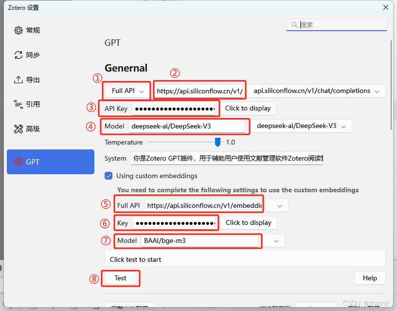Open the 常规 general settings pane
397x311 pixels.
pos(51,30)
